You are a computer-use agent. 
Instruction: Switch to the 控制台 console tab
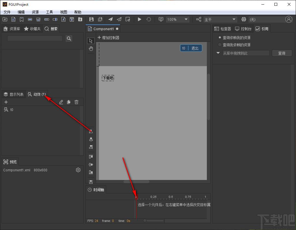coord(243,29)
